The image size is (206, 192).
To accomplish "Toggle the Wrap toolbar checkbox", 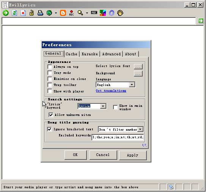I will [50, 85].
